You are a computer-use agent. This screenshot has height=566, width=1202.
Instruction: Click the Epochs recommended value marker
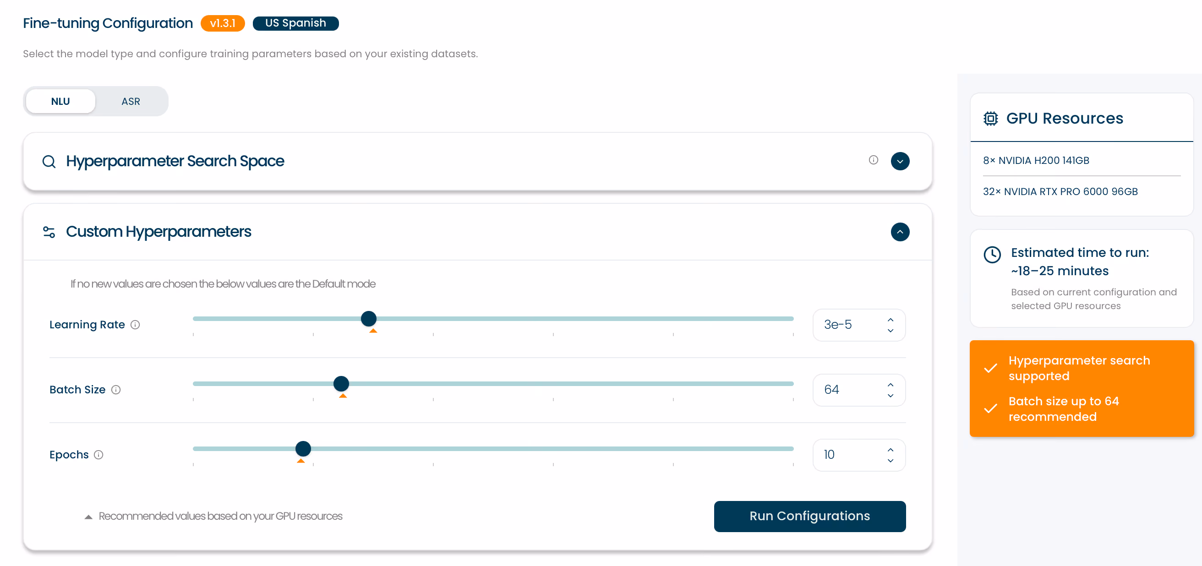pos(301,460)
